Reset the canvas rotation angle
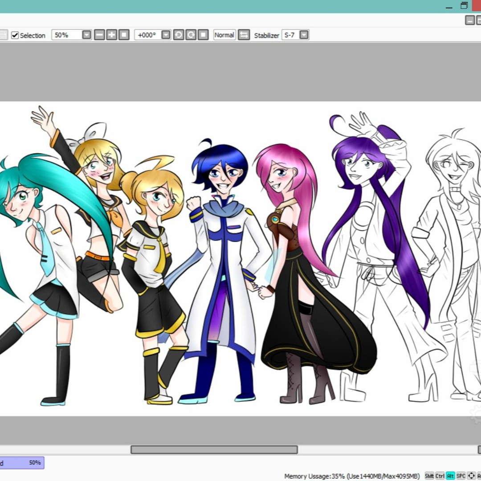 tap(203, 35)
